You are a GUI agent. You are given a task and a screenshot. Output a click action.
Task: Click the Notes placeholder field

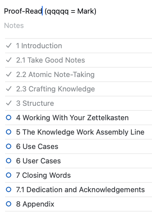[x=14, y=26]
